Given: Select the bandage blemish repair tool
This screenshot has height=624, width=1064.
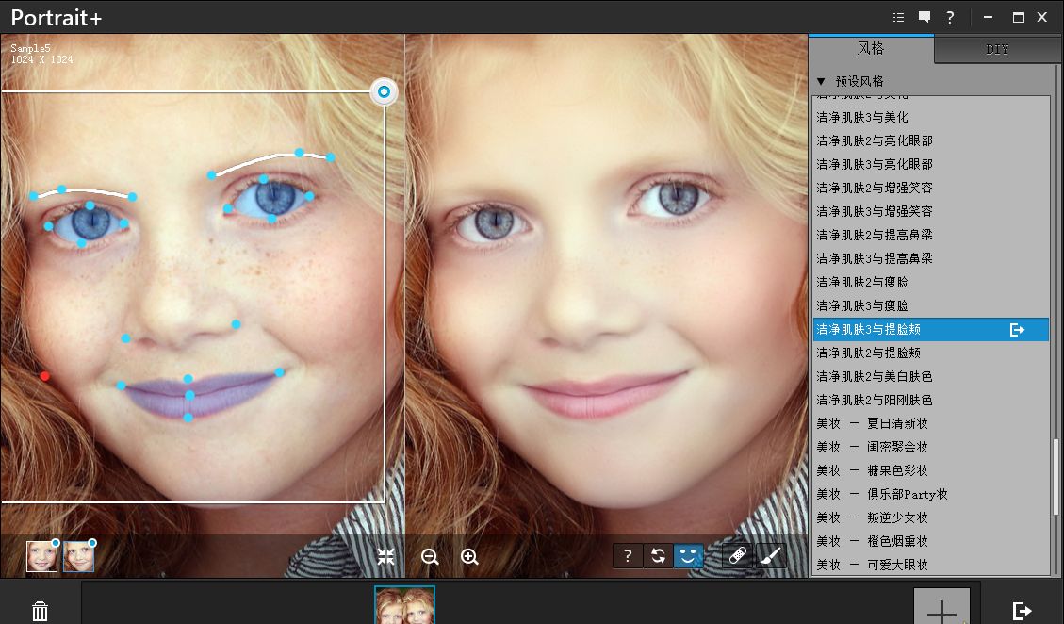Looking at the screenshot, I should (738, 556).
